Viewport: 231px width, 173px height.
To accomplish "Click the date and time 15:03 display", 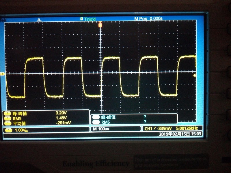I will click(181, 134).
